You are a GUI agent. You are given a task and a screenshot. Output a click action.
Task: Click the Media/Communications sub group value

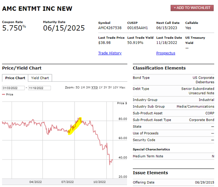coord(195,107)
